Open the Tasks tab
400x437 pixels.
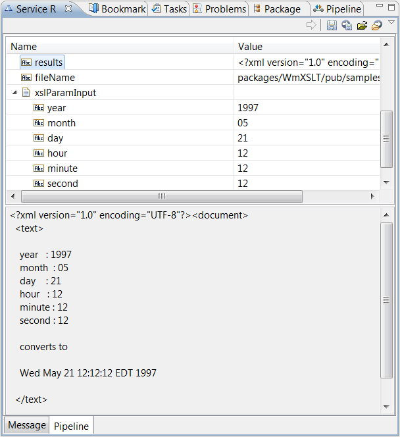169,9
